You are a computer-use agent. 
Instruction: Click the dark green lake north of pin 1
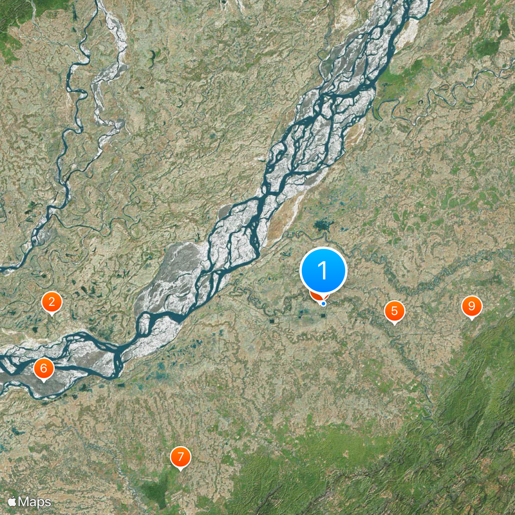pyautogui.click(x=324, y=226)
